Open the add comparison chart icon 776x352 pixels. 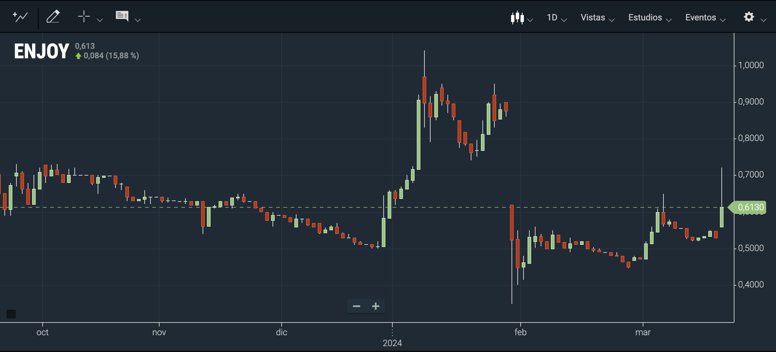20,17
